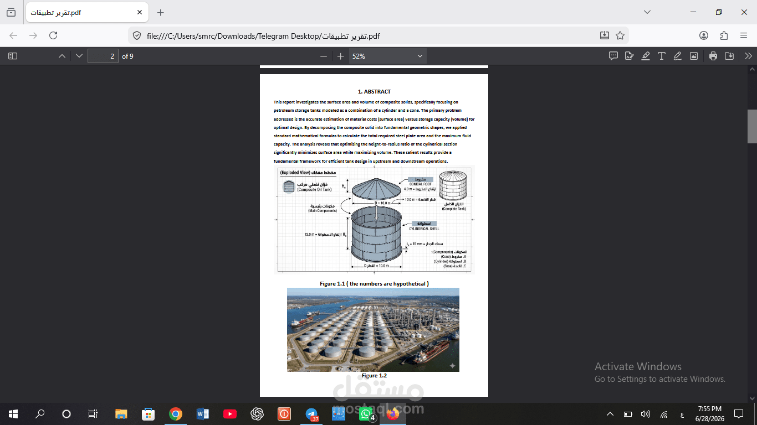Open a new browser tab
This screenshot has width=757, height=425.
pos(161,12)
